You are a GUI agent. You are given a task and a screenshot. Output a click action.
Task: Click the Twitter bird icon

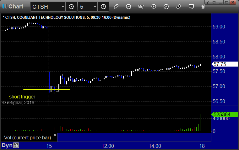[203, 7]
